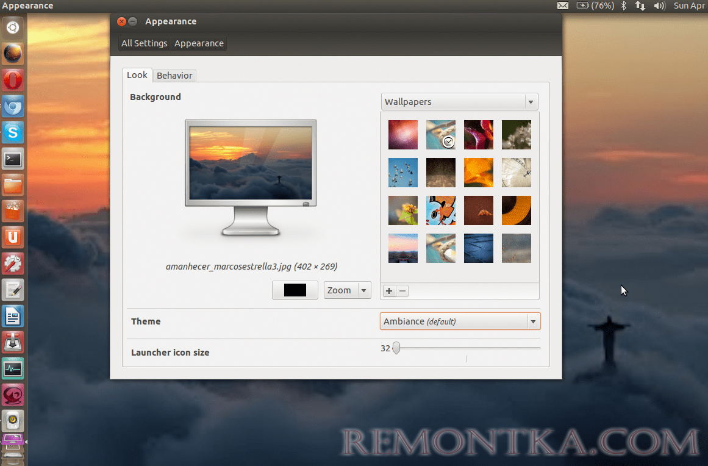Select the yellow flower with leaves wallpaper
This screenshot has height=466, width=708.
click(402, 210)
